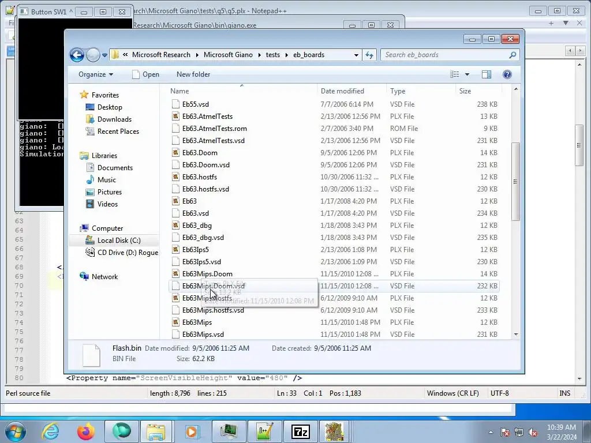This screenshot has width=591, height=443.
Task: Open the Organize menu
Action: point(96,74)
